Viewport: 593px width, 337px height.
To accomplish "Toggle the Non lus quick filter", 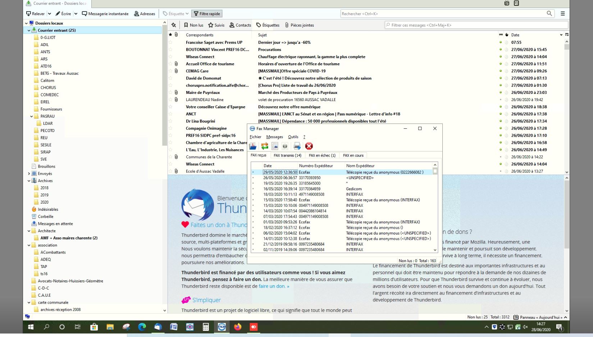I will (x=193, y=25).
